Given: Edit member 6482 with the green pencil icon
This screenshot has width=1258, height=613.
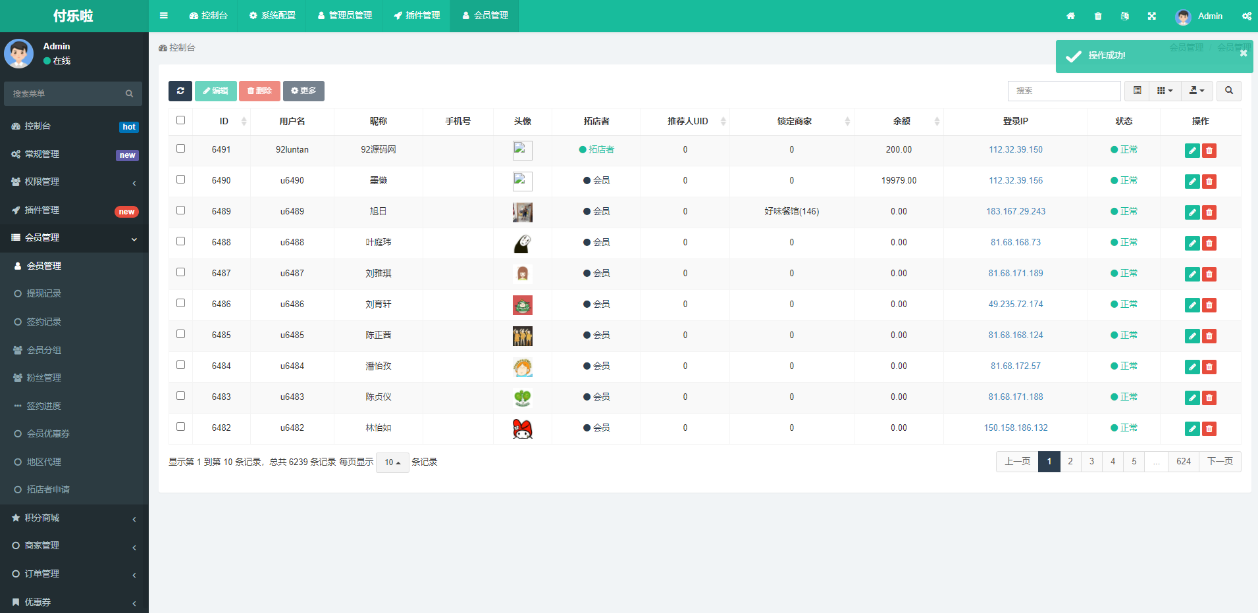Looking at the screenshot, I should tap(1192, 429).
